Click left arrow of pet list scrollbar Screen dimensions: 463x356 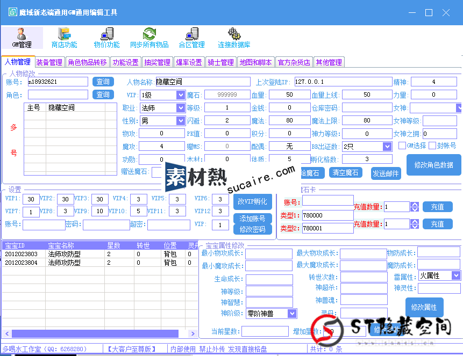7,333
